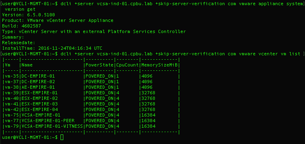Click 16384 memory value for VCSA-EMPIRE-01
This screenshot has height=144, width=305.
pos(148,115)
